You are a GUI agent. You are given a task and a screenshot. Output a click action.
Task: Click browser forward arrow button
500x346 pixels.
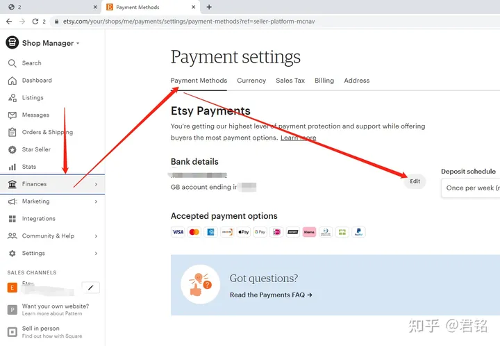[22, 22]
